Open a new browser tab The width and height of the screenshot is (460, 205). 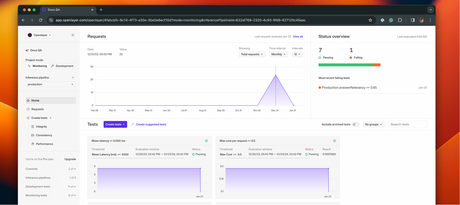[101, 10]
